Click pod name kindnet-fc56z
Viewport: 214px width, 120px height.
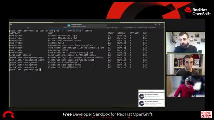coord(56,43)
